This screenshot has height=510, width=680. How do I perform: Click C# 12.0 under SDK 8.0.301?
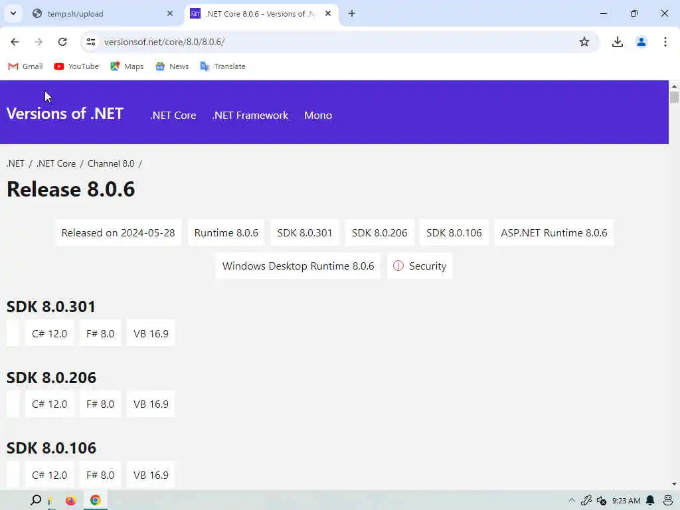tap(49, 333)
